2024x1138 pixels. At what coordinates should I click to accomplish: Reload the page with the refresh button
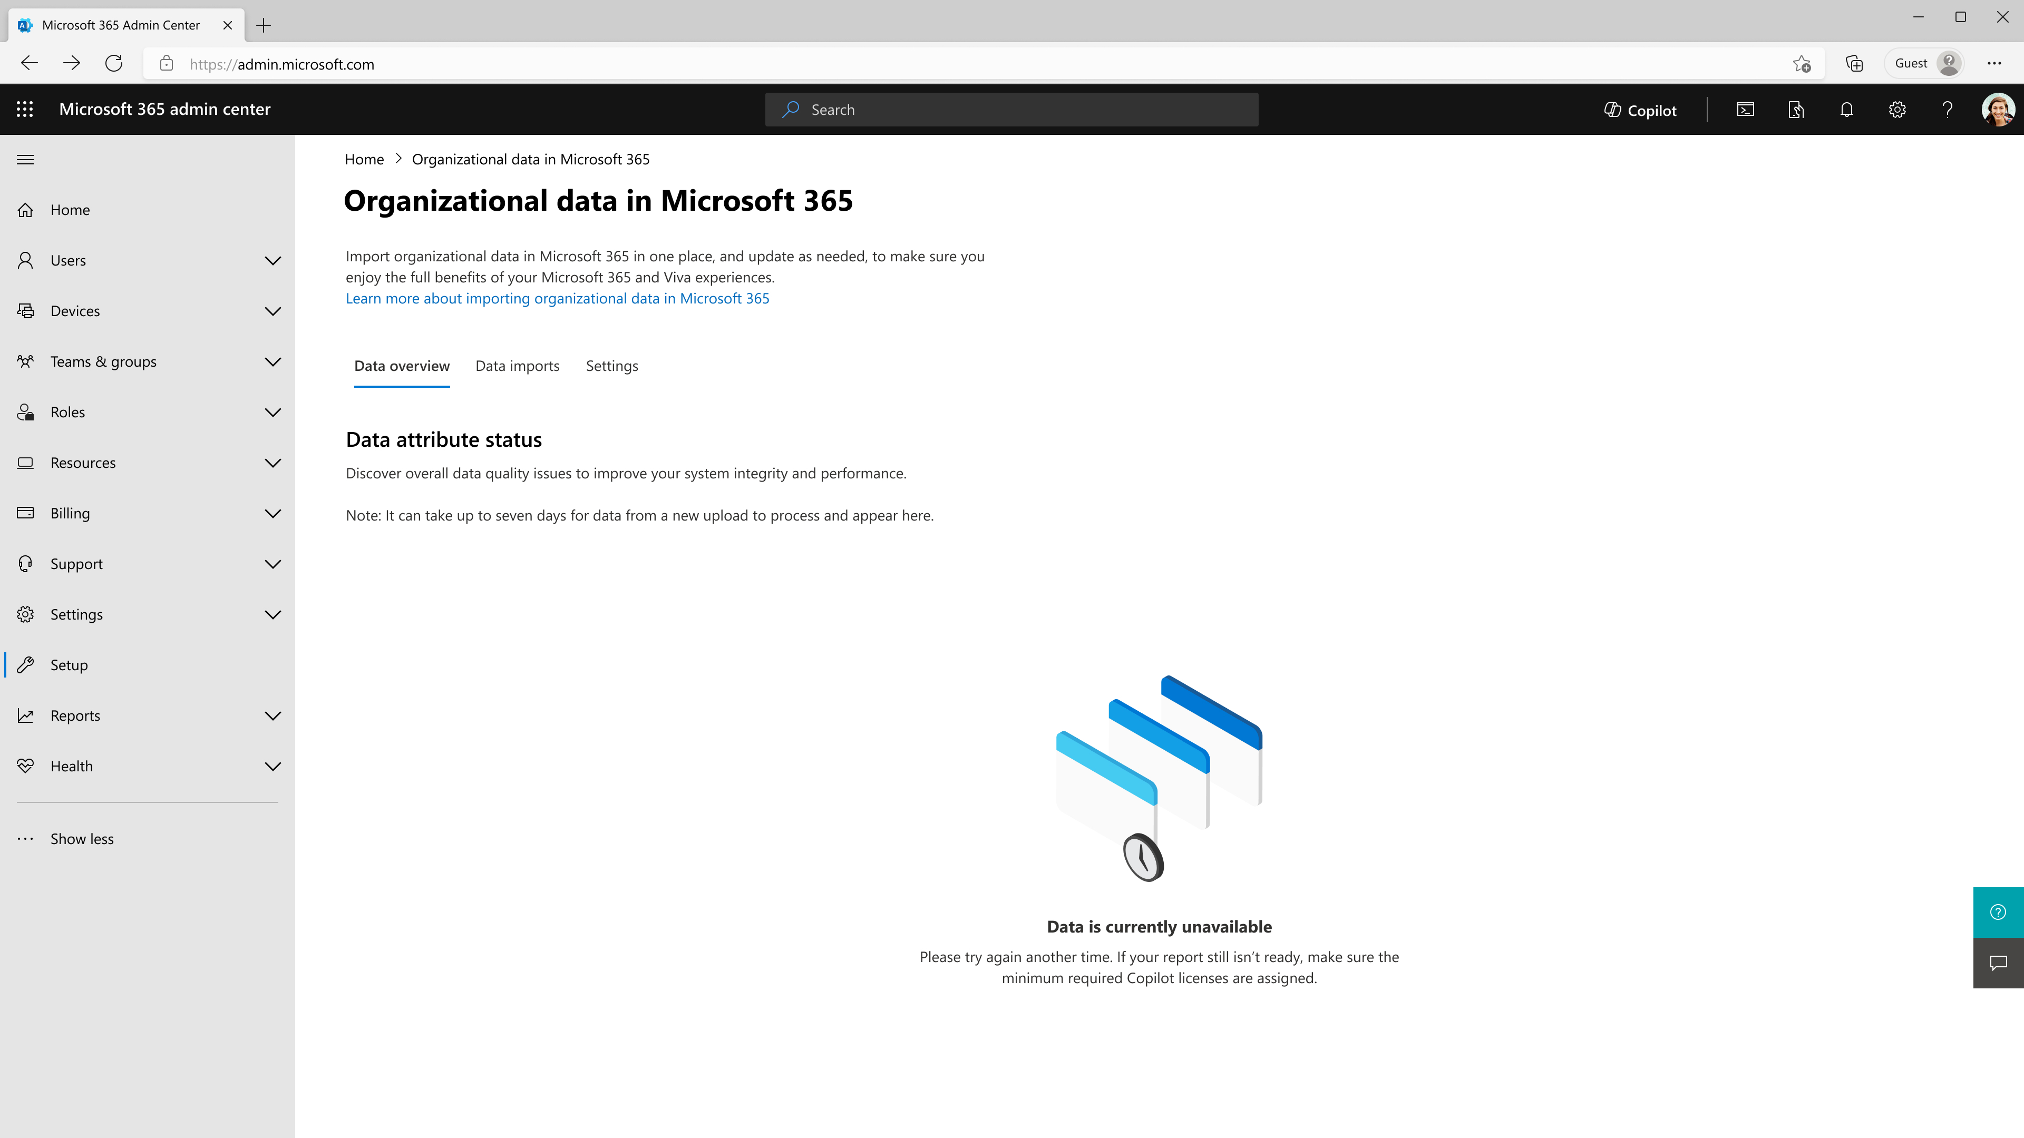click(x=114, y=64)
